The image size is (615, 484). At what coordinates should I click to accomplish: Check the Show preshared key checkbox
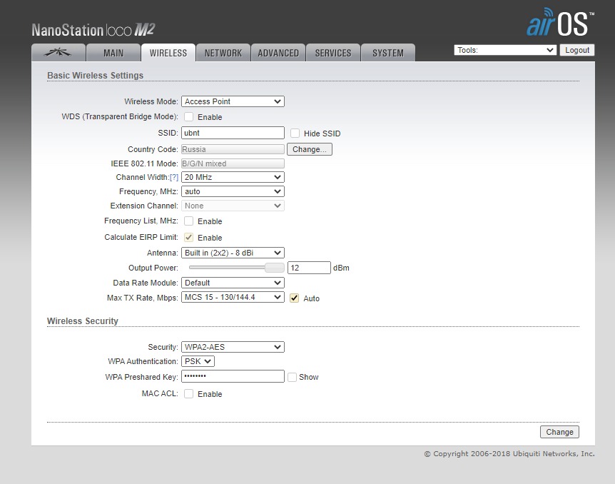coord(292,377)
